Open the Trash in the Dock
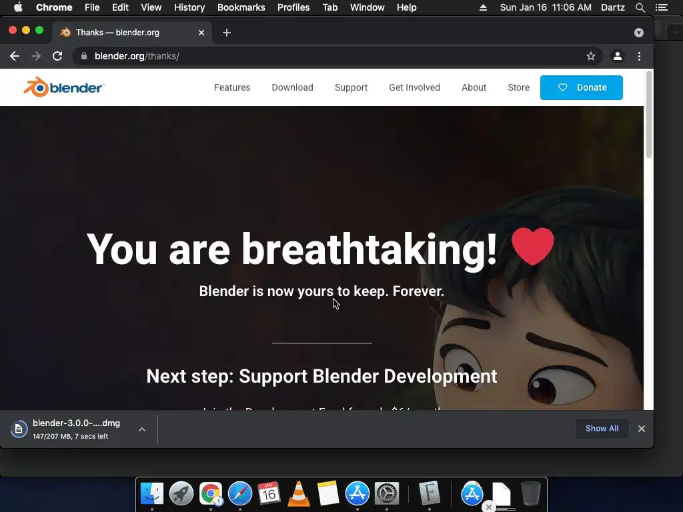This screenshot has height=512, width=683. point(531,494)
